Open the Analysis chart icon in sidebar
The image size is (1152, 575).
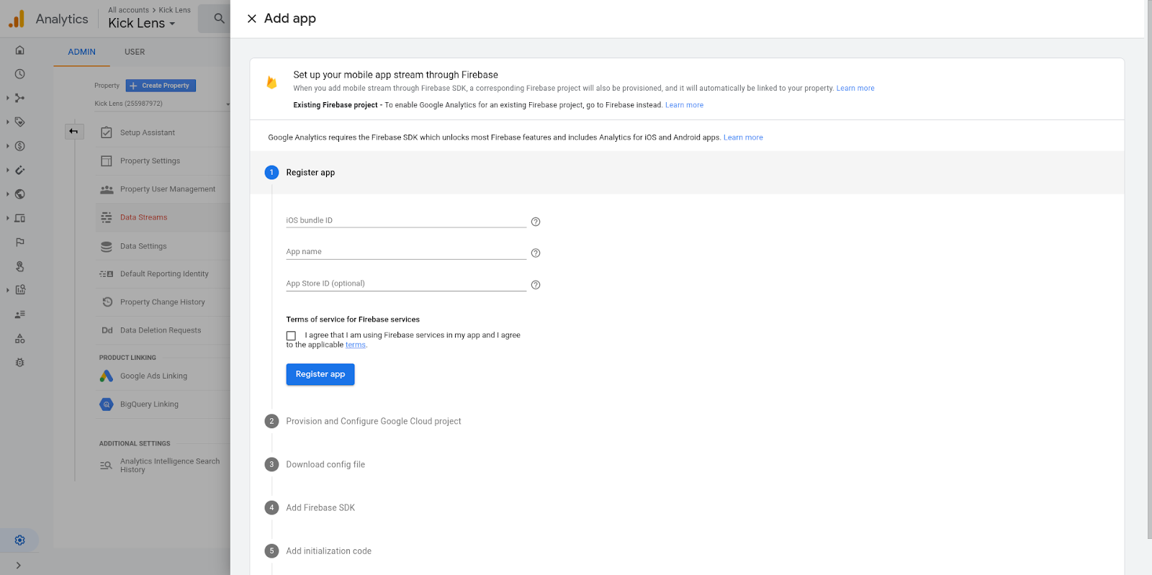click(20, 290)
